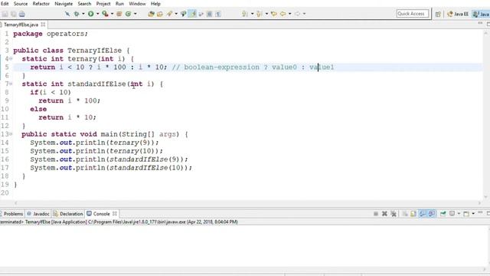Collapse the main method on line 13
Viewport: 490px width, 276px height.
(11, 134)
